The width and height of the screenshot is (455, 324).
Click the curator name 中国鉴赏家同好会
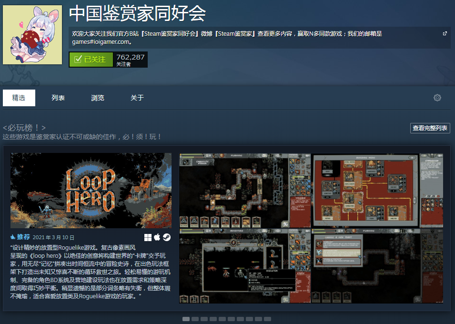pyautogui.click(x=138, y=13)
